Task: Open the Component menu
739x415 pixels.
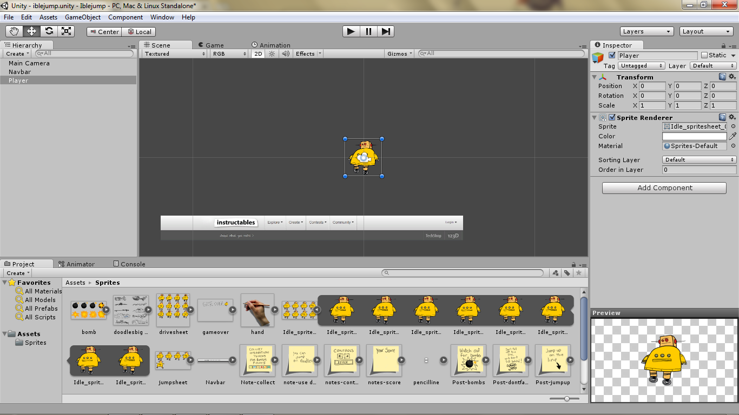Action: pyautogui.click(x=126, y=17)
